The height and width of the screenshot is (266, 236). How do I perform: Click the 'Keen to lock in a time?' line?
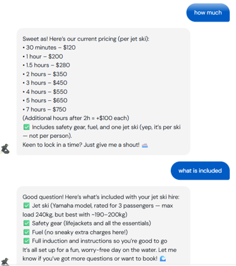(x=81, y=145)
